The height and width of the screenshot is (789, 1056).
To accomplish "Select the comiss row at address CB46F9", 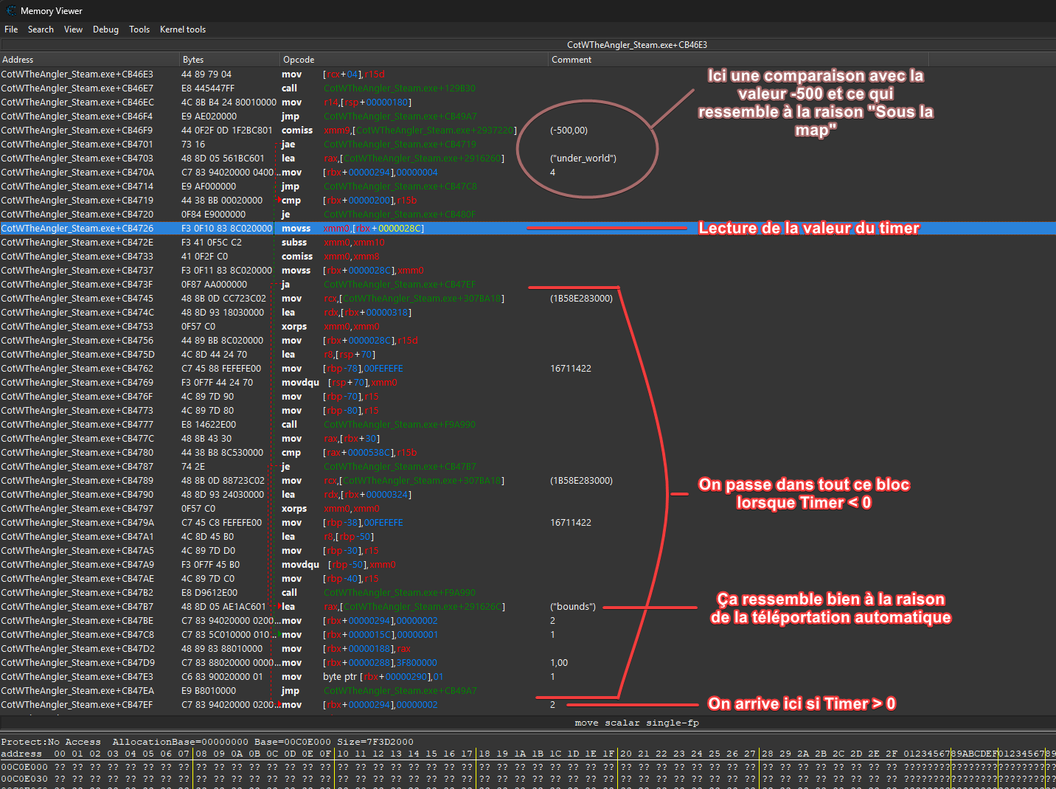I will (x=528, y=131).
